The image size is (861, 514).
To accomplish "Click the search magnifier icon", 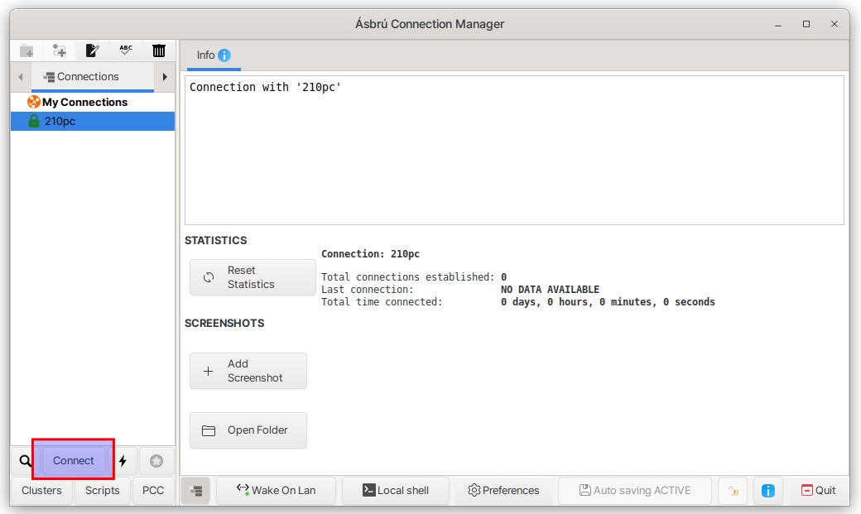I will (x=25, y=461).
